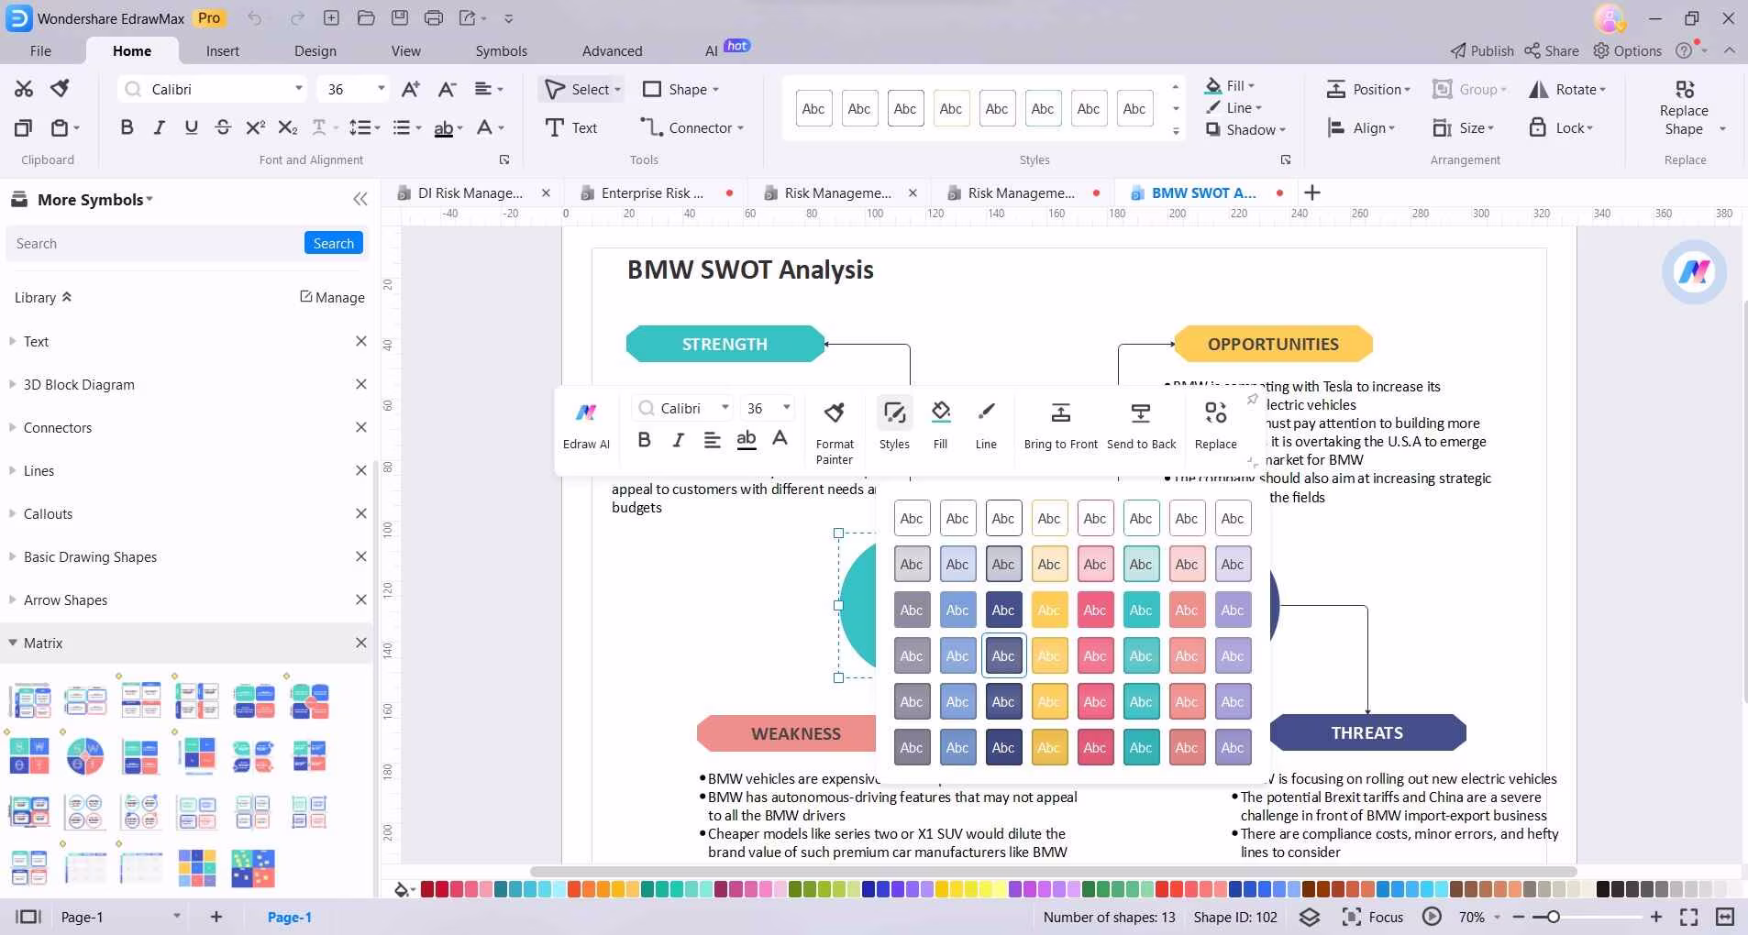1748x935 pixels.
Task: Click the teal filled style swatch in the third style row
Action: [1141, 610]
